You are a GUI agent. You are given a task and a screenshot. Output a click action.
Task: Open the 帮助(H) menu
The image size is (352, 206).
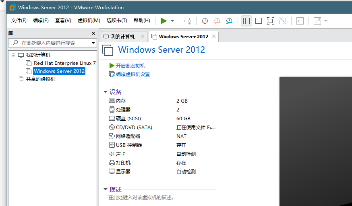[142, 21]
